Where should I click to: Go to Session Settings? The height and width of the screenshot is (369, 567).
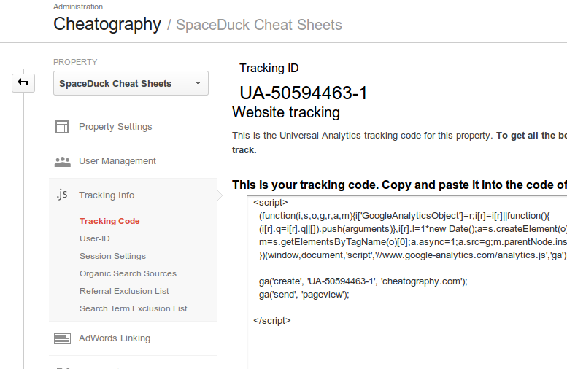coord(112,256)
